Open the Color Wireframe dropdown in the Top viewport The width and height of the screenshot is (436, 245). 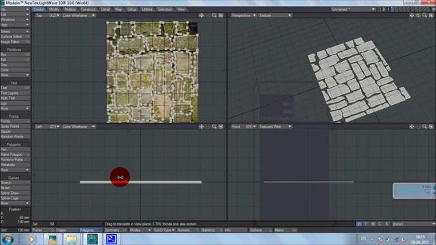[79, 16]
